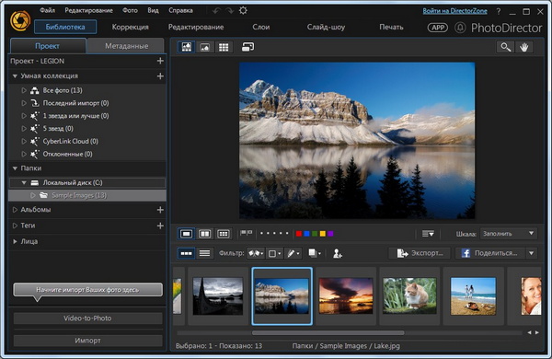Image resolution: width=552 pixels, height=359 pixels.
Task: Click the Экспорт button
Action: [420, 253]
